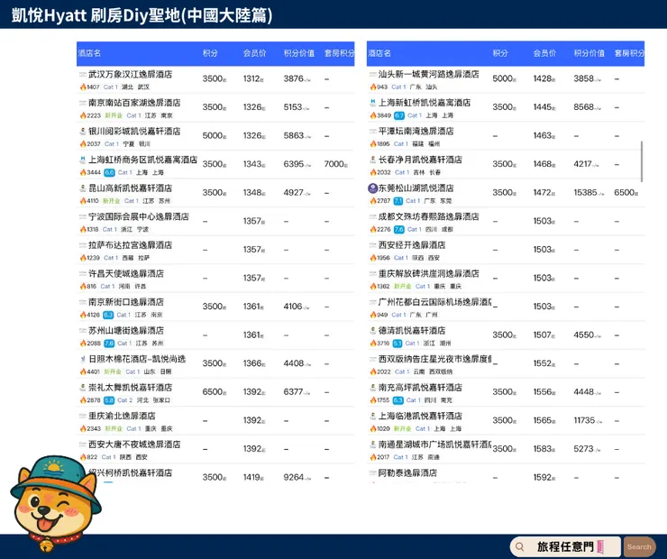
Task: Sort by 会员价 header in right table
Action: [544, 53]
